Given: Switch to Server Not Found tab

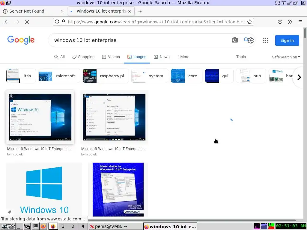Looking at the screenshot, I should [33, 11].
